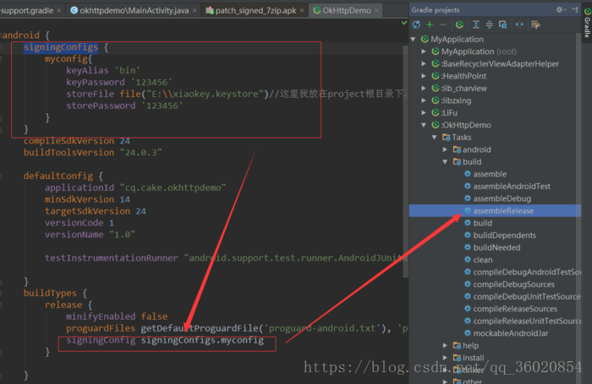Viewport: 592px width, 384px height.
Task: Click signingConfig signingConfigs.myconfig line
Action: (x=165, y=340)
